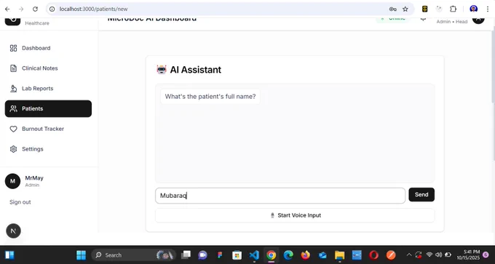The image size is (495, 264).
Task: Reload the current page
Action: 35,9
